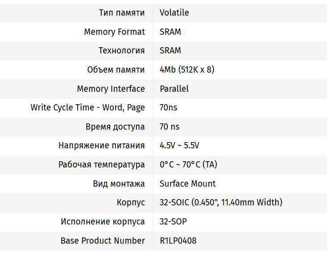The image size is (327, 253).
Task: Click the "Memory Interface" label
Action: click(x=111, y=89)
